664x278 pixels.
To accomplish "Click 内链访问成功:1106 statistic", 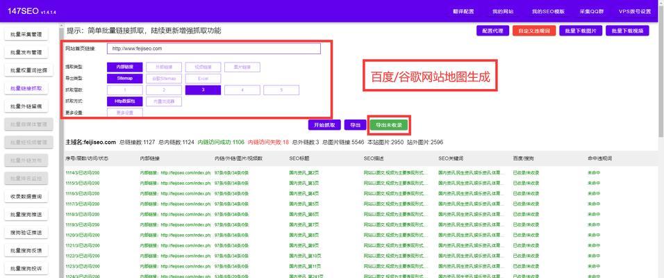I will pos(221,142).
